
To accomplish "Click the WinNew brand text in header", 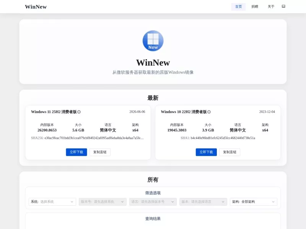I will (36, 7).
